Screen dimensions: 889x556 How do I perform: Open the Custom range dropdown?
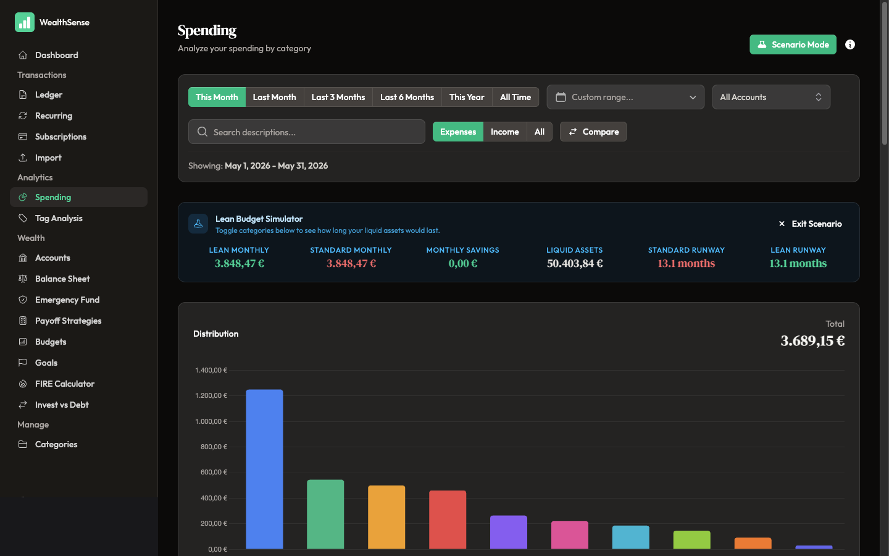[625, 97]
